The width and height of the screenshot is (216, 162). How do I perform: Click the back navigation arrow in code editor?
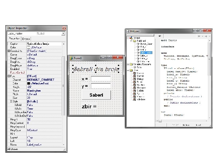pyautogui.click(x=199, y=36)
